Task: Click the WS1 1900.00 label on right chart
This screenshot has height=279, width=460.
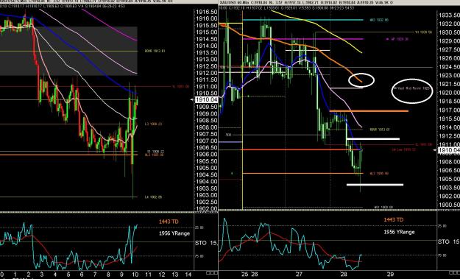Action: (x=383, y=207)
